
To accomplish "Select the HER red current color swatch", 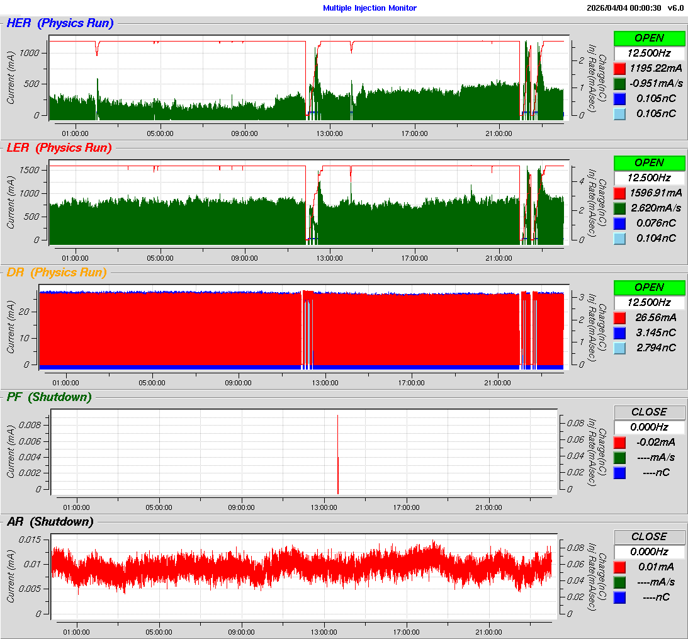I will (619, 69).
